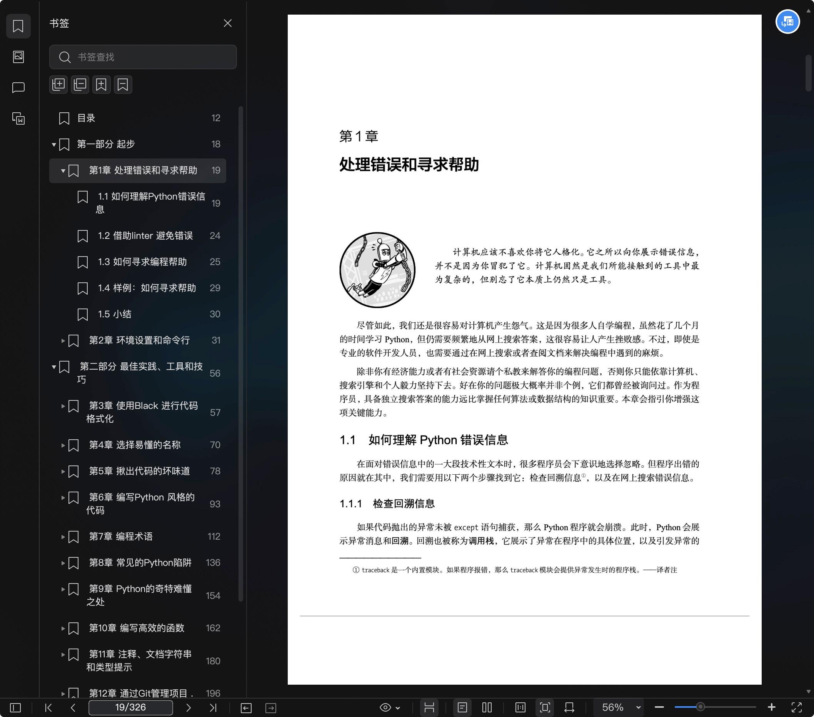Expand 第10章 编写高效的函数

pos(63,628)
